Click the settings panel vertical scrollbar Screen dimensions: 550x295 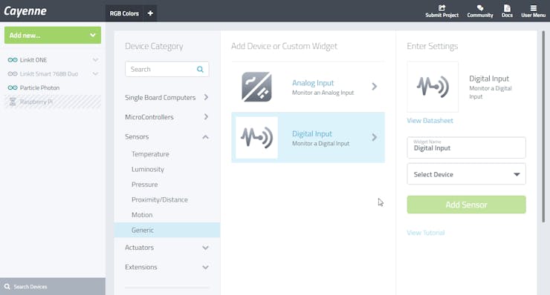click(x=543, y=126)
